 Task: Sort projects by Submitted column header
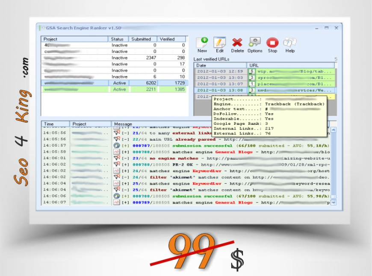pyautogui.click(x=142, y=39)
